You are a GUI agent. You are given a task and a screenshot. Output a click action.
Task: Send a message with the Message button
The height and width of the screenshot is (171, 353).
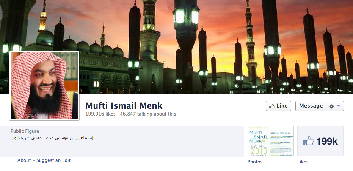tap(311, 106)
